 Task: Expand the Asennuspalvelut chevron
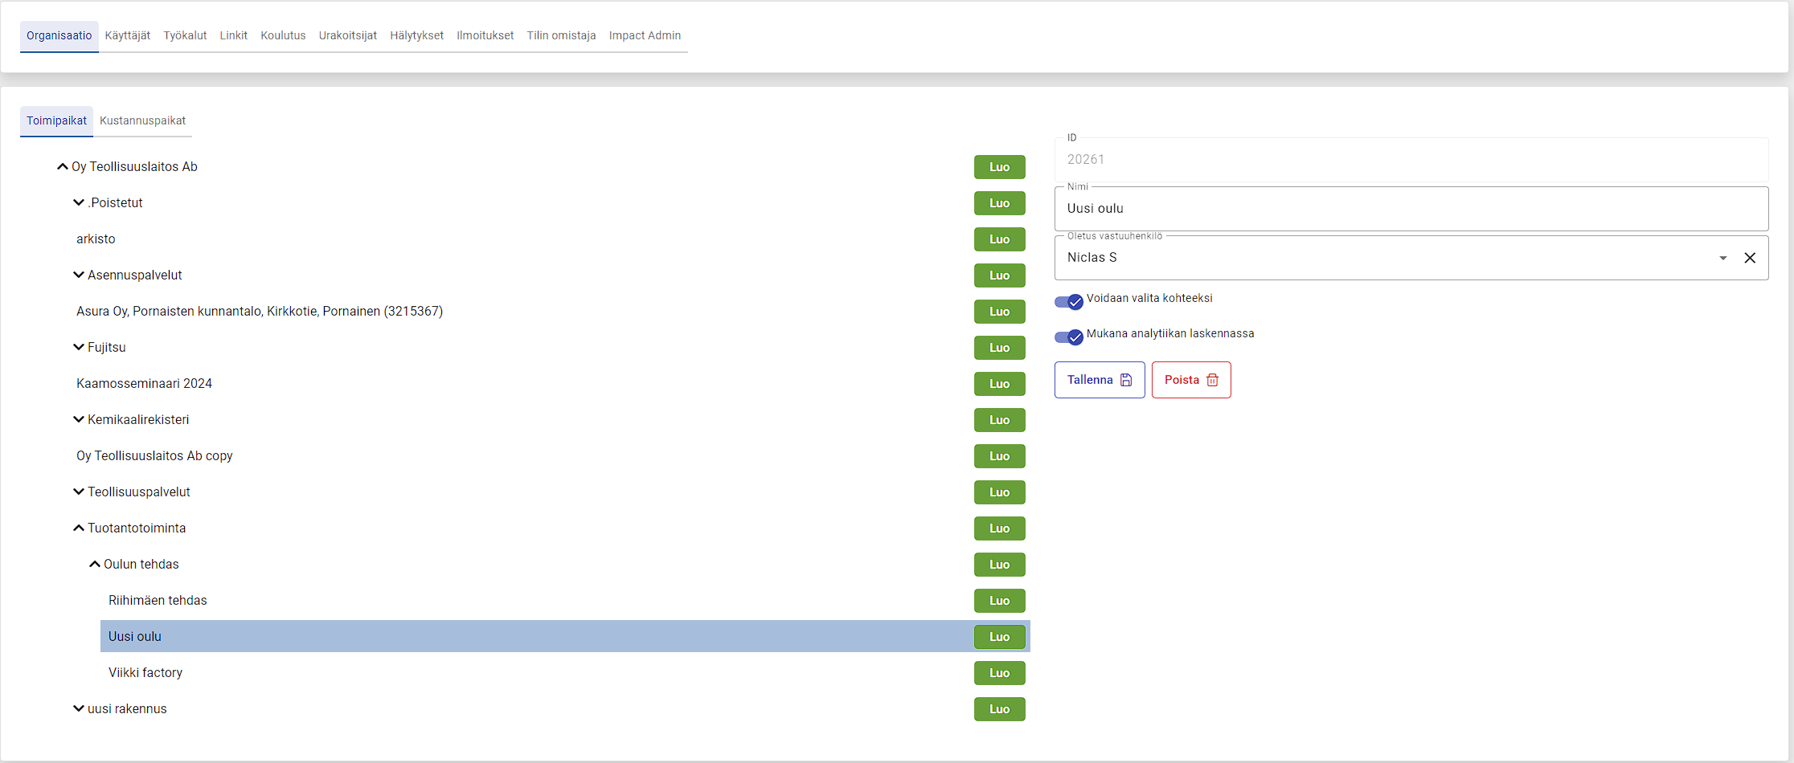[78, 275]
